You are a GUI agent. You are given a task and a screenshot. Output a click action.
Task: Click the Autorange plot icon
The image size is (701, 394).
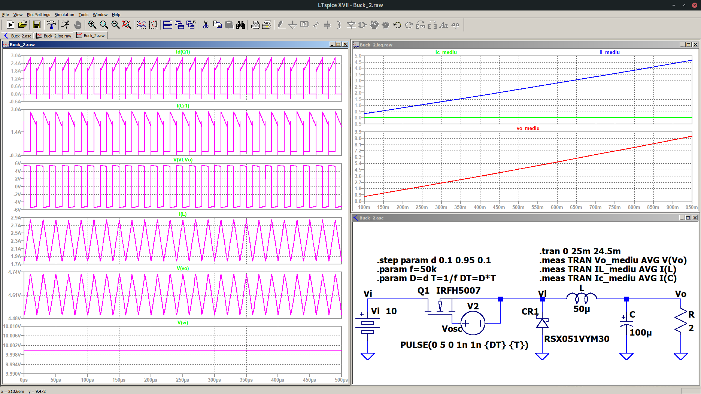point(142,25)
